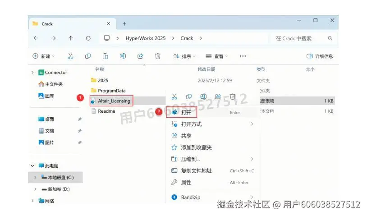Screen dimensions: 367x216
Task: Click the search magnifier icon
Action: 330,38
